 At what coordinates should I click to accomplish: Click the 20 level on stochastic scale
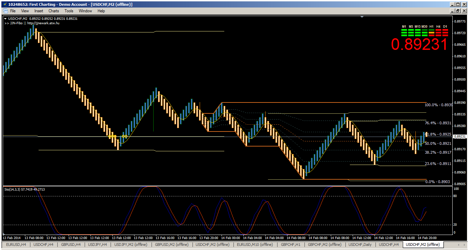click(x=455, y=224)
